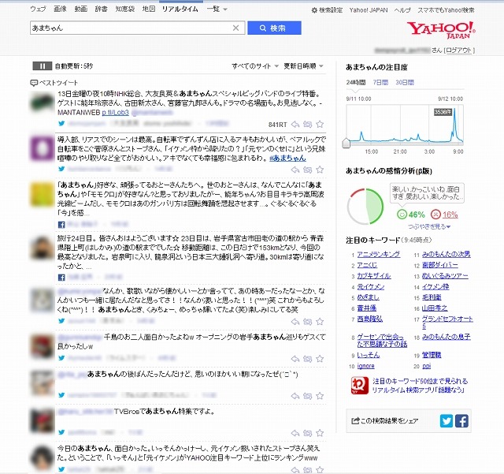Favorite the 千鳥のお二人 tweet

click(x=320, y=359)
